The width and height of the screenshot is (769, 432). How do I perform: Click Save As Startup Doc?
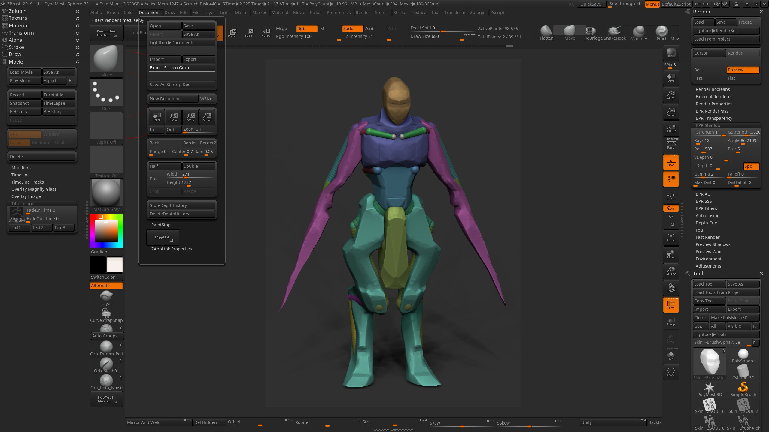pyautogui.click(x=182, y=85)
